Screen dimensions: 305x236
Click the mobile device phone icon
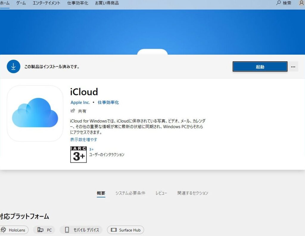67,230
